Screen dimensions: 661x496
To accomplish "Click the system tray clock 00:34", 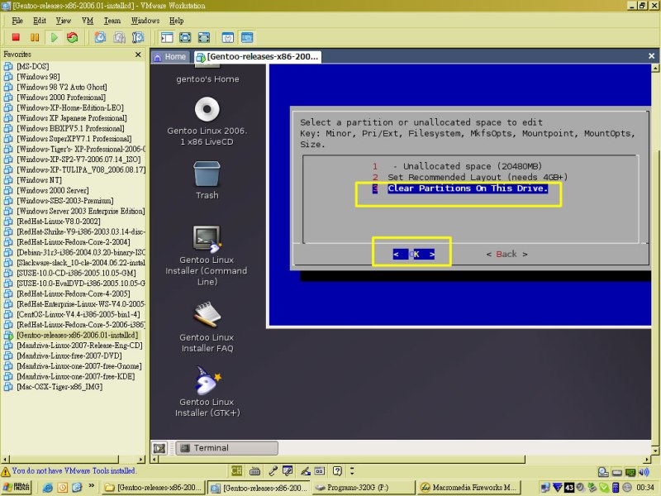I will click(645, 488).
